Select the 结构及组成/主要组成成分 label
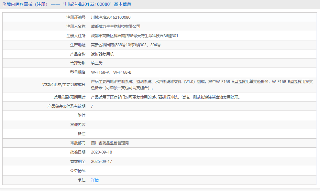320x191 pixels. click(64, 85)
